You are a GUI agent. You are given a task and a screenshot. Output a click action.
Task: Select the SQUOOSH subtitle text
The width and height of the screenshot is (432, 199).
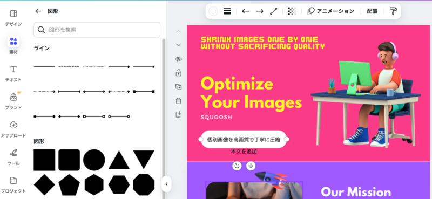click(x=217, y=117)
